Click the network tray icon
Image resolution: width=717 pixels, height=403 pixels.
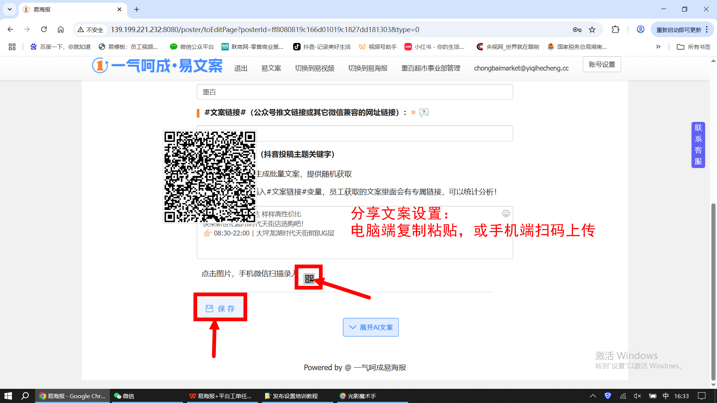click(x=623, y=396)
